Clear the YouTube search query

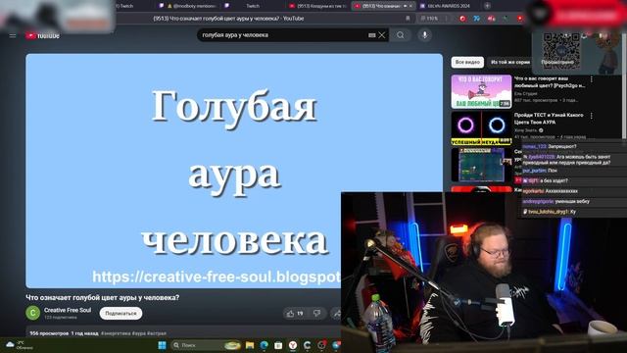[x=382, y=35]
